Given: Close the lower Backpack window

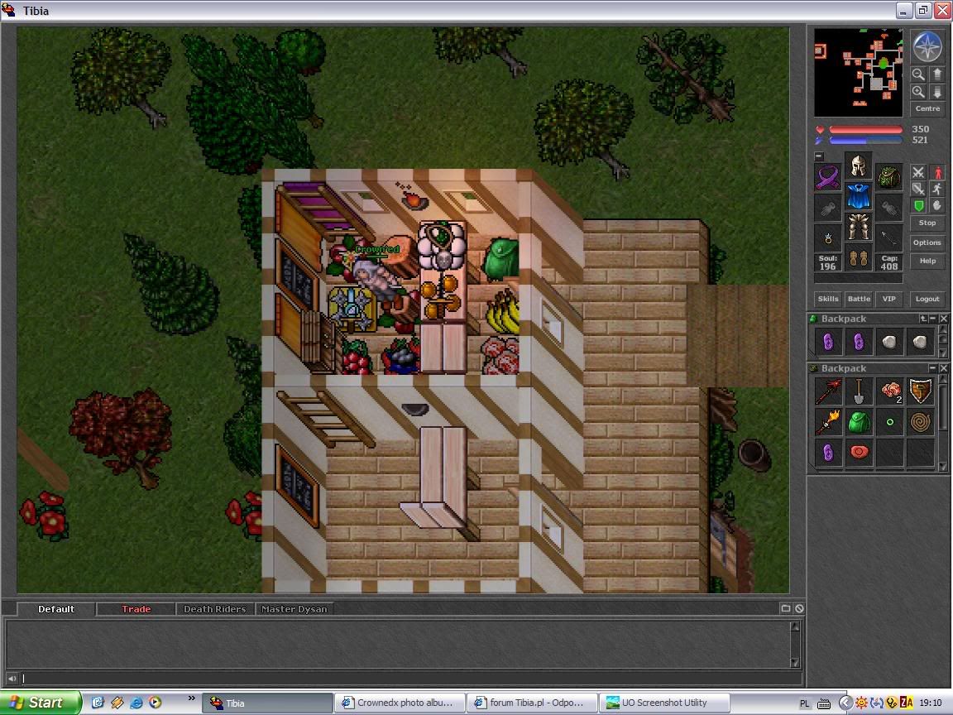Looking at the screenshot, I should [943, 368].
